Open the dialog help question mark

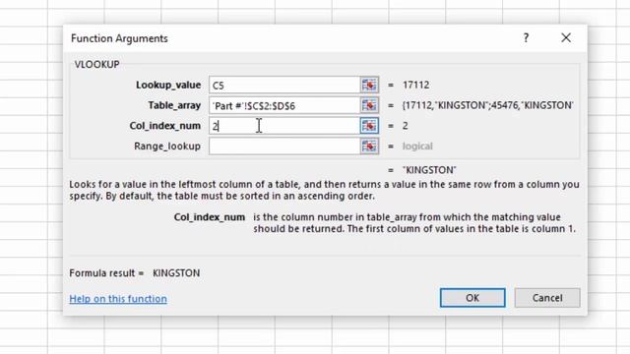(526, 38)
